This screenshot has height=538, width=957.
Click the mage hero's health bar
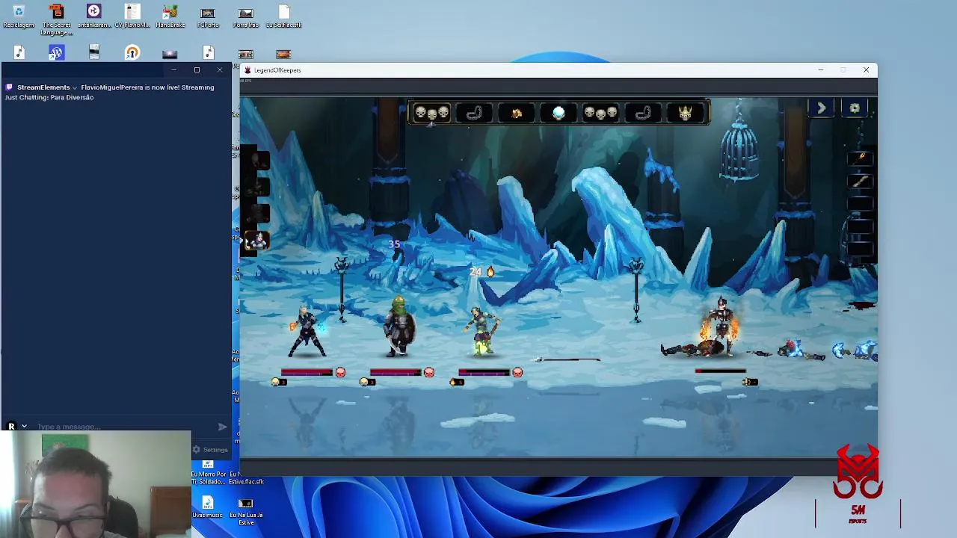click(307, 372)
